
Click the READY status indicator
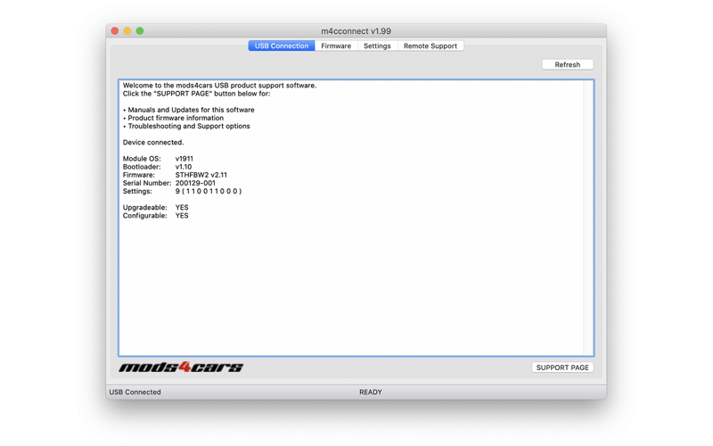point(371,392)
